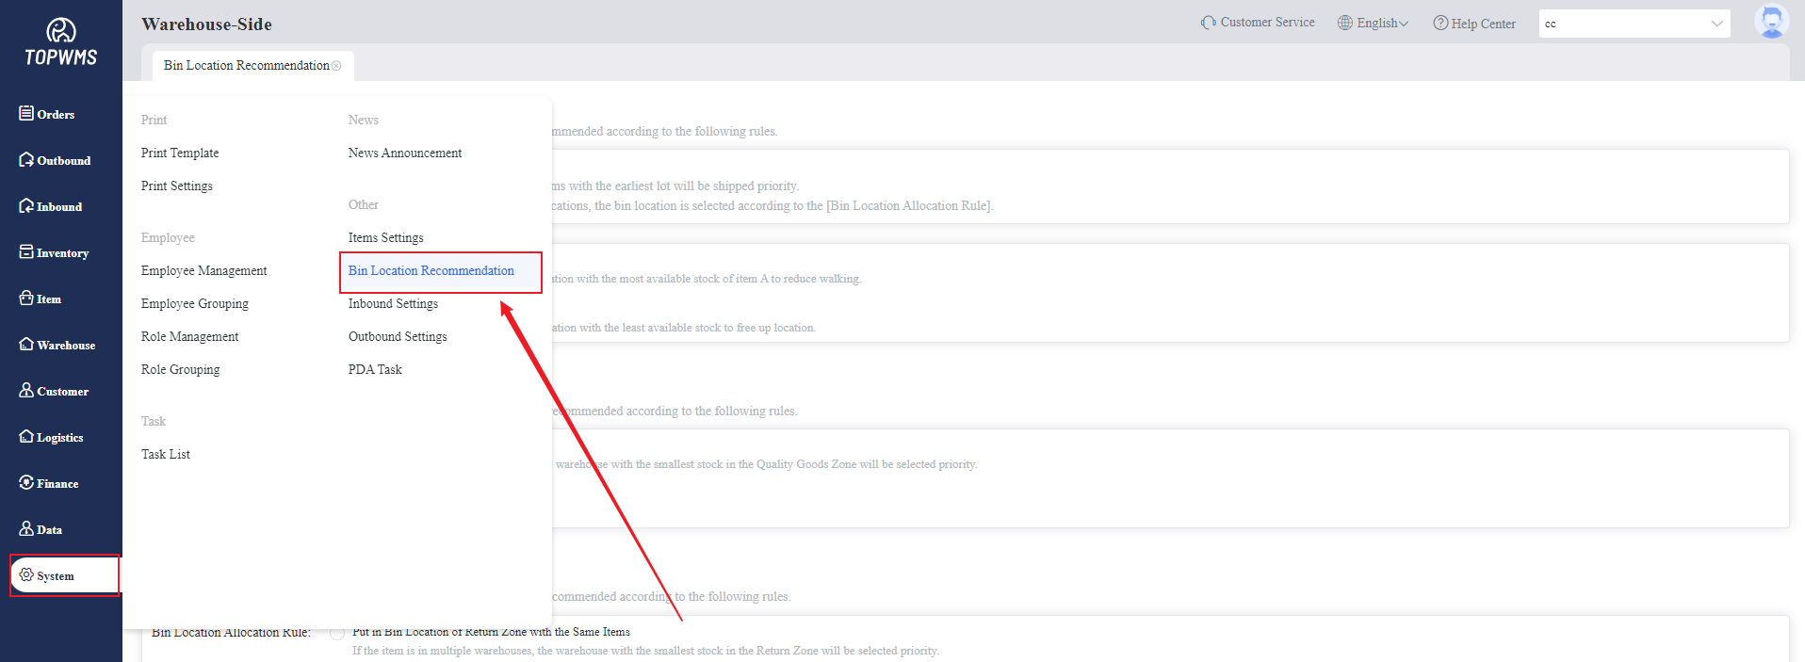
Task: Select the Return Zone Same Items radio button
Action: click(x=336, y=633)
